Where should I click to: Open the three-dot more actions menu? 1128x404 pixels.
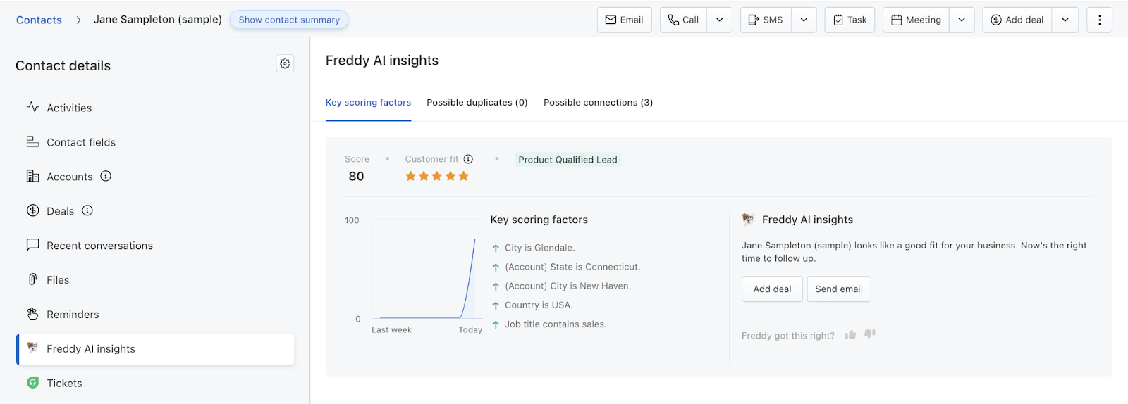(1099, 20)
